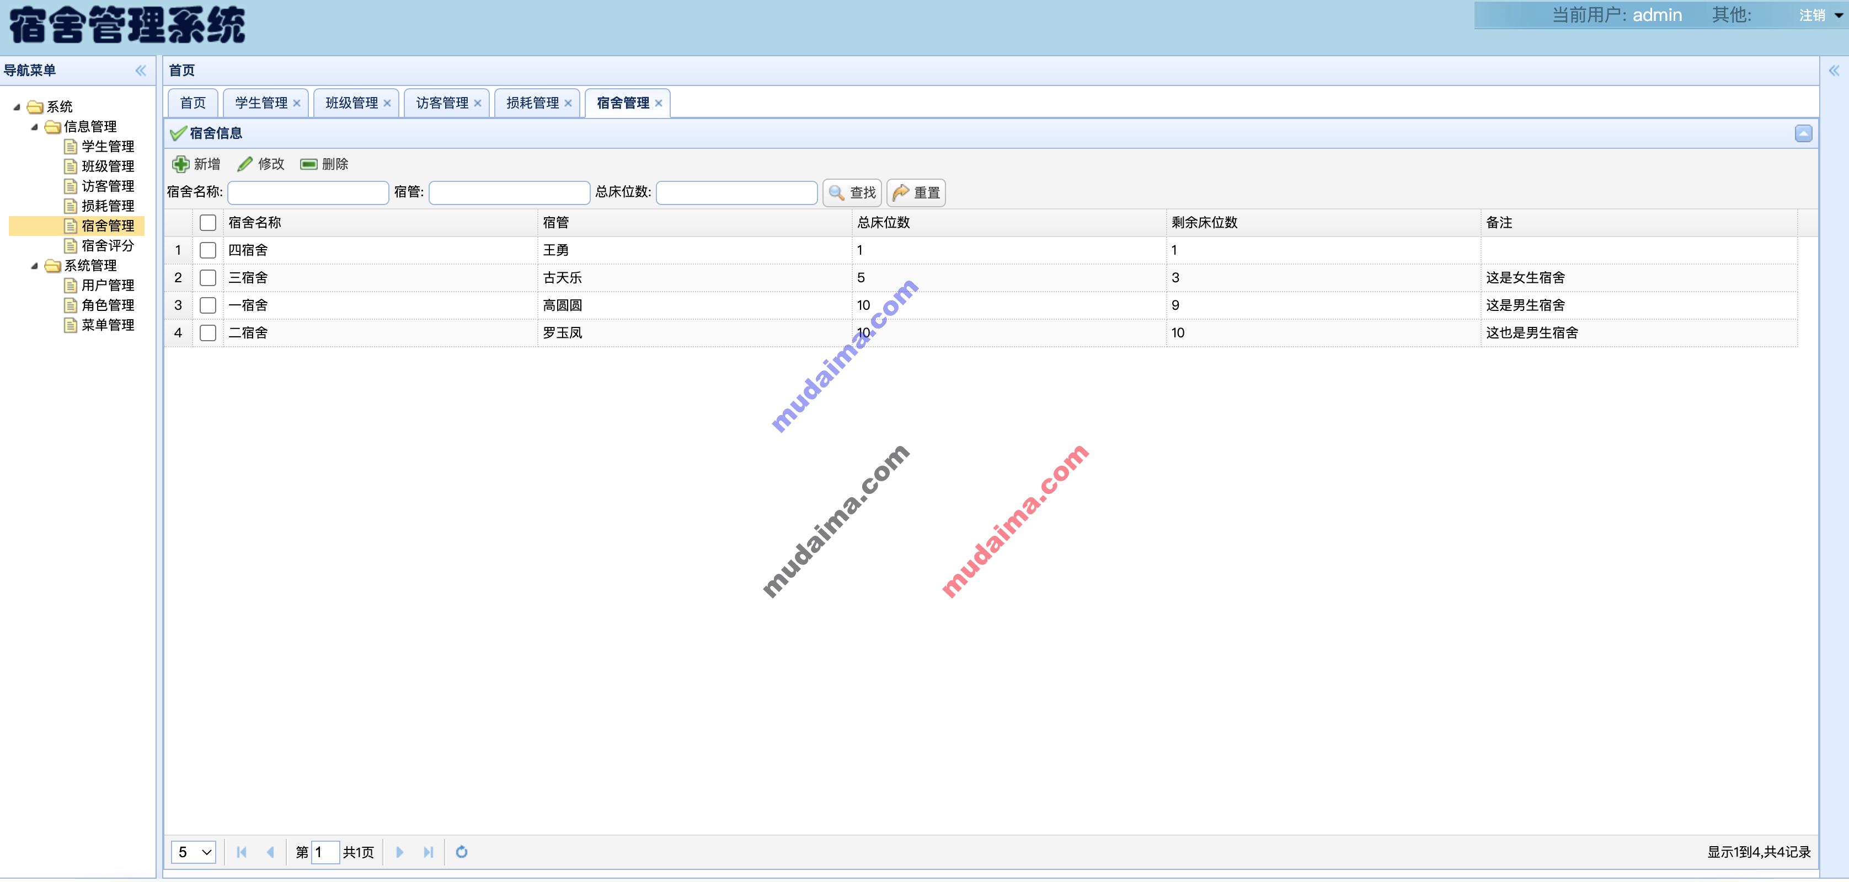Click the 系统管理 folder icon
This screenshot has width=1849, height=882.
(x=52, y=266)
